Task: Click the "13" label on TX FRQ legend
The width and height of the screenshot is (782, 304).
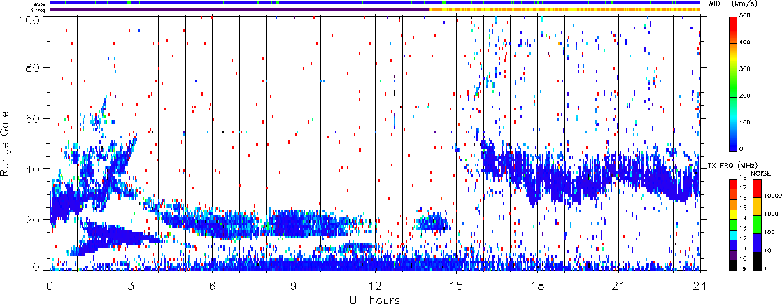Action: tap(743, 229)
